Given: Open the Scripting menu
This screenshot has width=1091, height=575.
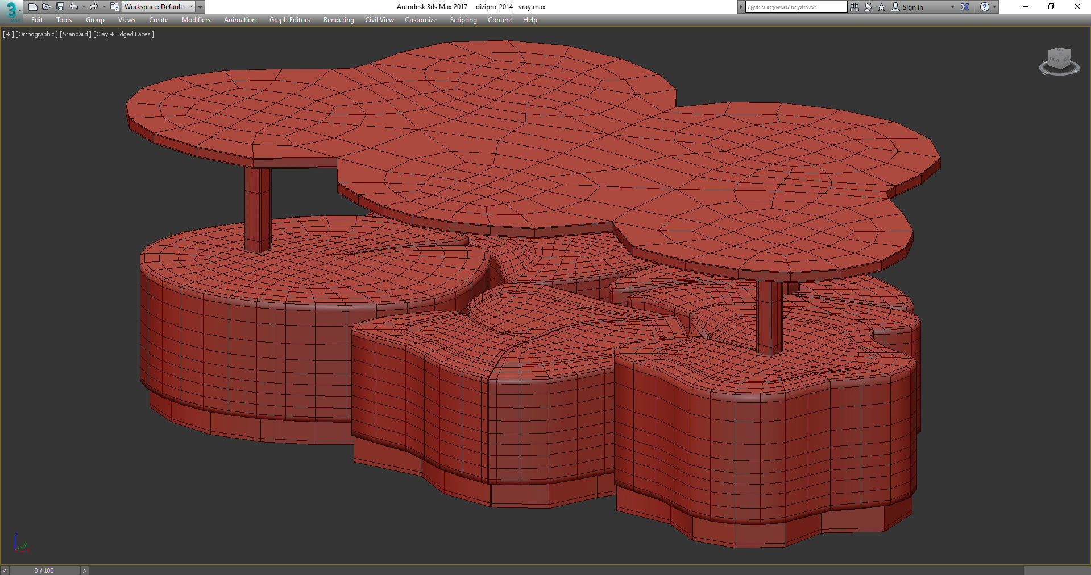Looking at the screenshot, I should coord(463,20).
